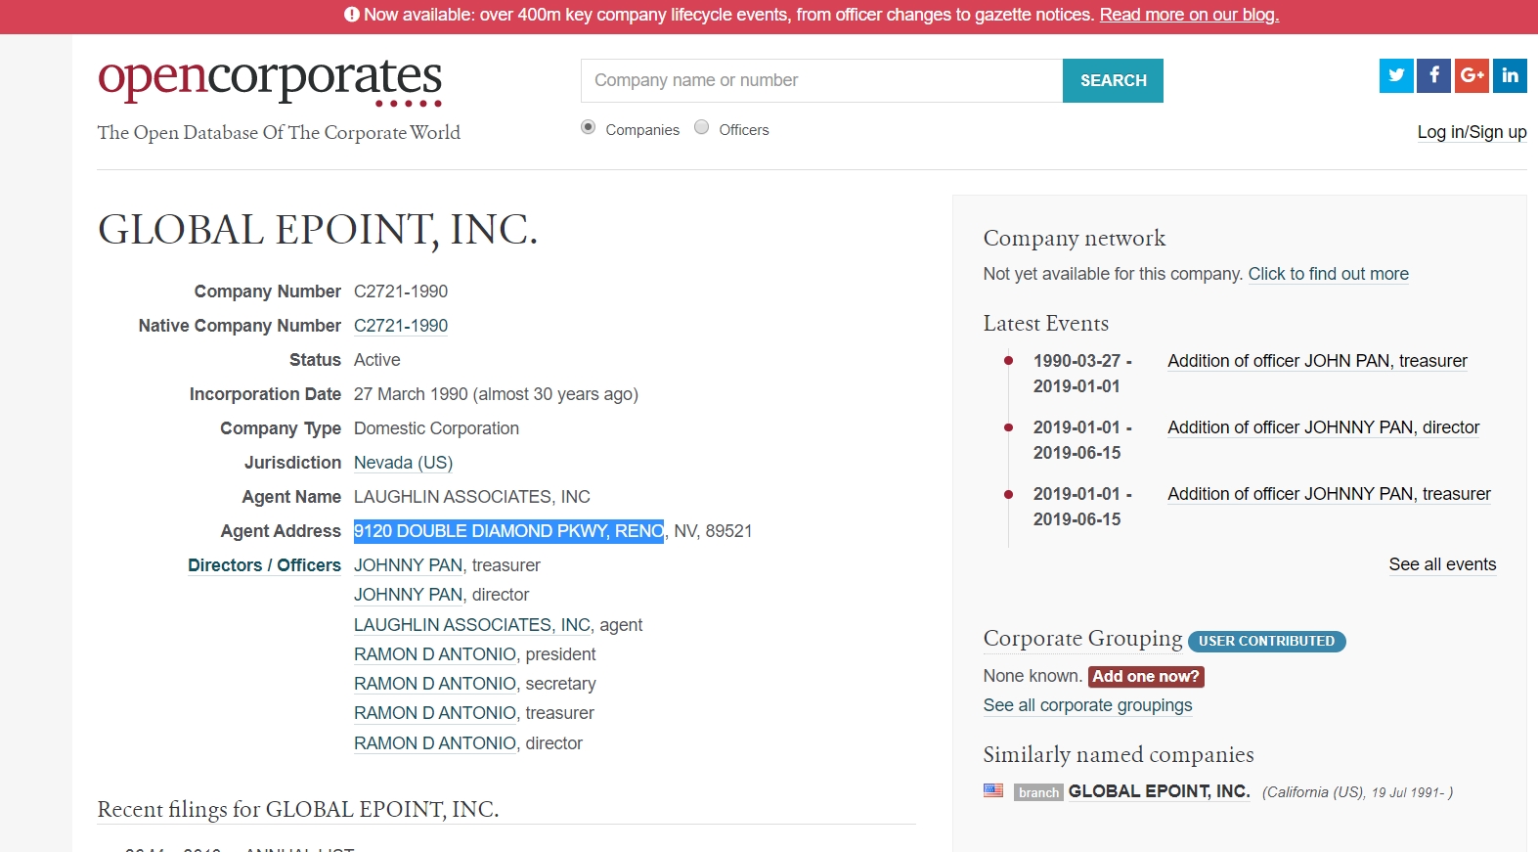Click the US flag icon
This screenshot has height=852, width=1538.
pos(993,790)
